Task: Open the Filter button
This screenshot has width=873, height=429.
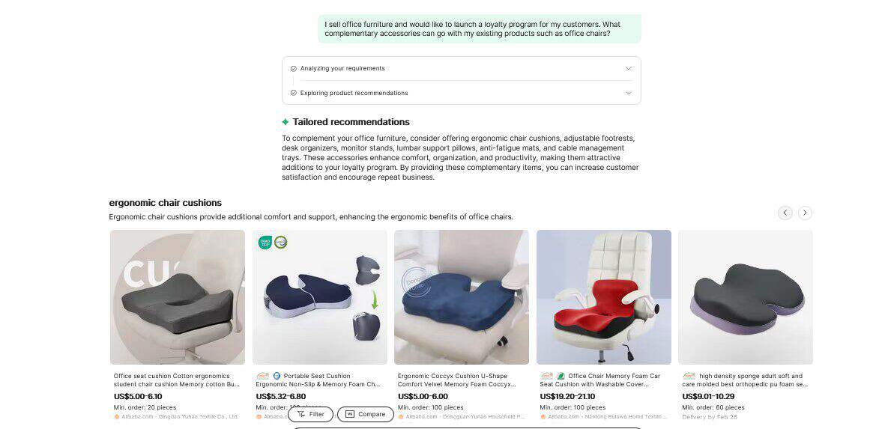Action: coord(311,414)
